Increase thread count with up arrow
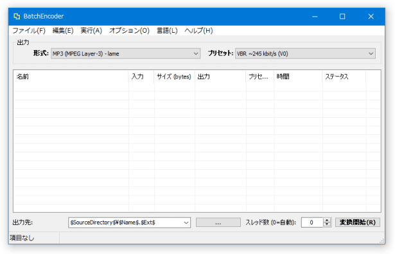The width and height of the screenshot is (395, 254). (327, 220)
